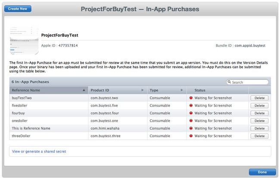Click Waiting for Screenshot in threeDoller row
280x178 pixels.
(x=213, y=136)
